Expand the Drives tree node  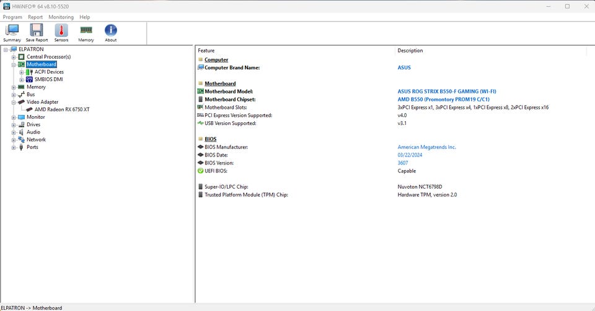[14, 124]
